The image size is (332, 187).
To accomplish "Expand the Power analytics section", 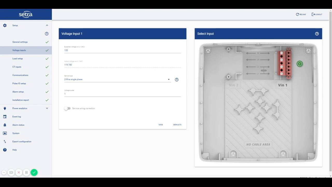I will [x=47, y=108].
